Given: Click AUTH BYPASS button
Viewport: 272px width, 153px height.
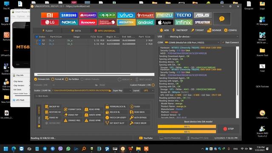Looking at the screenshot, I should pyautogui.click(x=139, y=118).
